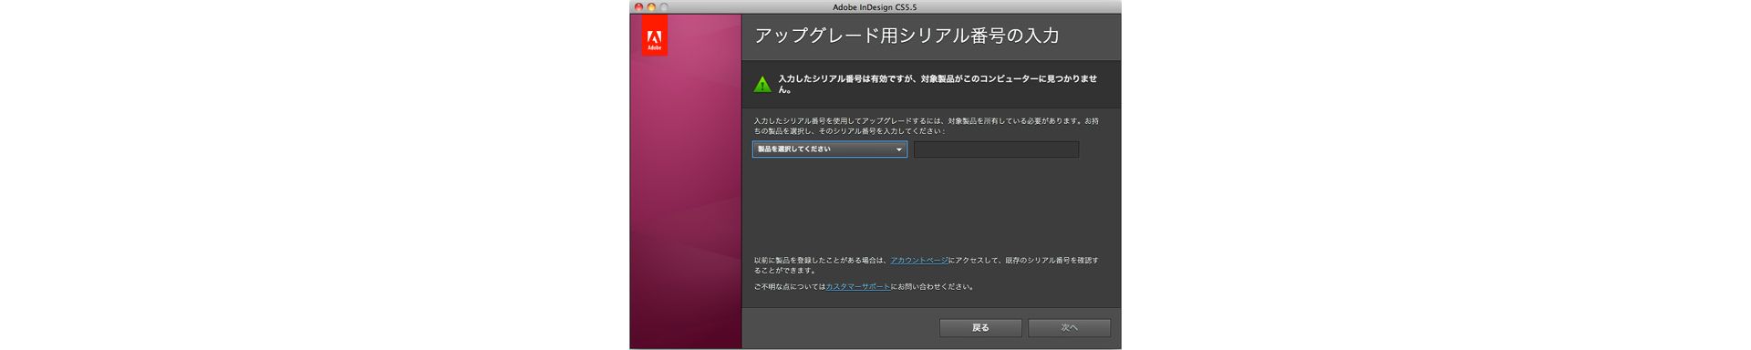Click the 次へ next button

1069,327
